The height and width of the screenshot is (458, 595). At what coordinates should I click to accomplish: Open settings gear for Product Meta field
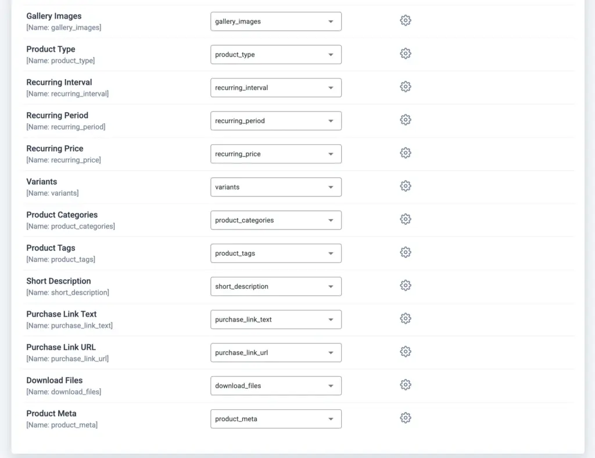point(405,418)
